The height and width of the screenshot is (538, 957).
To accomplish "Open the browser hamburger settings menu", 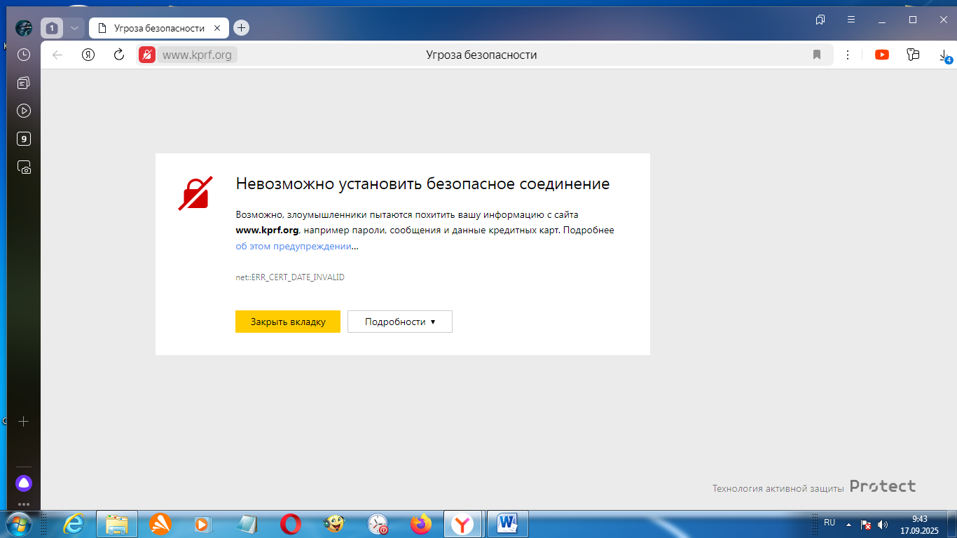I will 851,20.
